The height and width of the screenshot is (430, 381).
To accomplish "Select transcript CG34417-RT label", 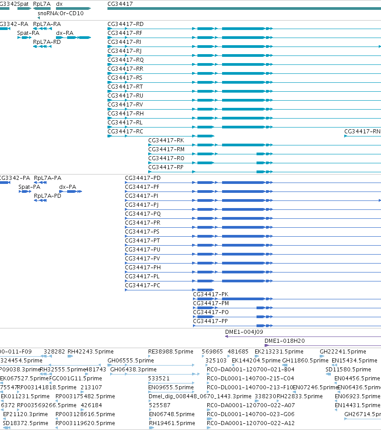I will pos(125,87).
